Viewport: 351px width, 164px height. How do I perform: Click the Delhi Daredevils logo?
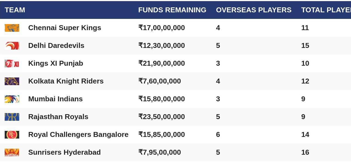[x=12, y=46]
